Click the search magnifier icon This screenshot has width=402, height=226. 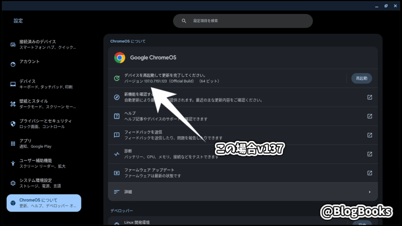click(x=184, y=21)
